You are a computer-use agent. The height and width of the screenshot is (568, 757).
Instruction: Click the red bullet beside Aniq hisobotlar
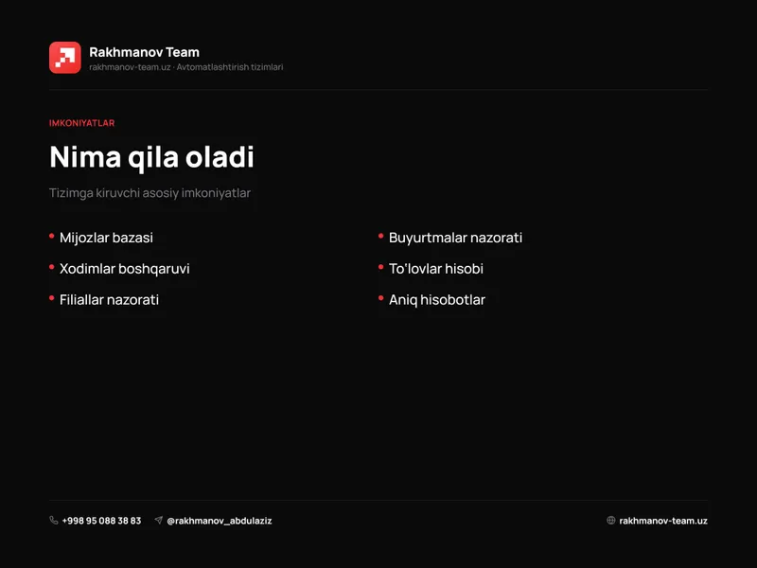coord(381,298)
